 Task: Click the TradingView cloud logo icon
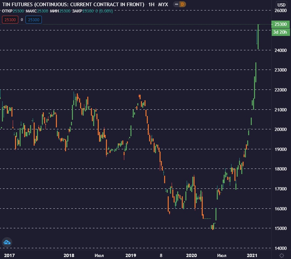(7, 242)
